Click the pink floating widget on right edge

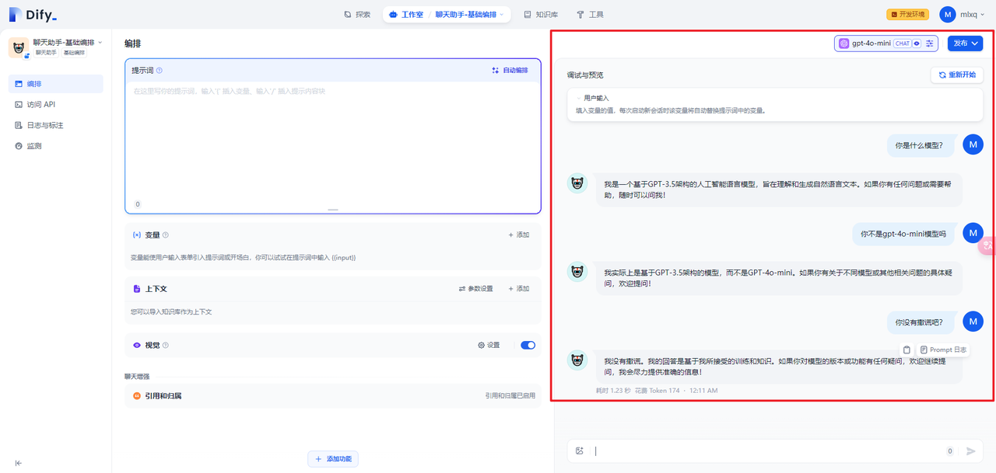pos(987,245)
